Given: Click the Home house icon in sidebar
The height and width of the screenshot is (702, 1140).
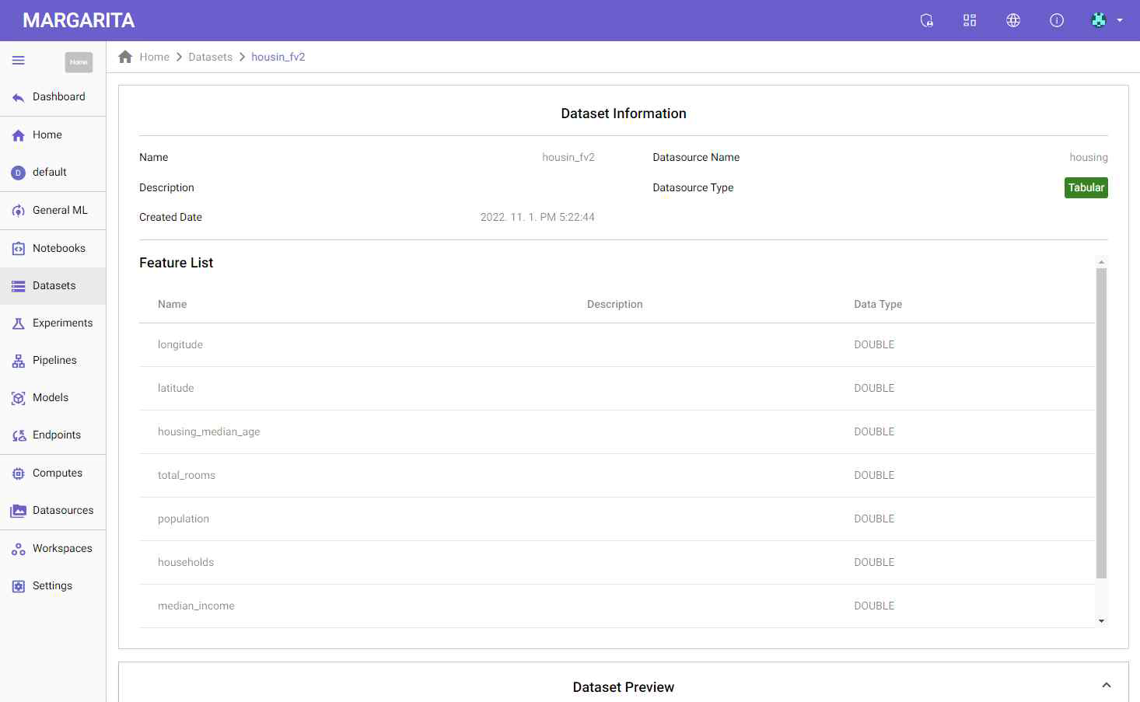Looking at the screenshot, I should (19, 135).
